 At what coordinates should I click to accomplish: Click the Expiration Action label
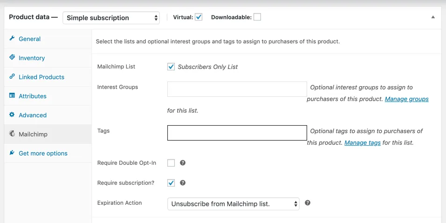point(119,203)
